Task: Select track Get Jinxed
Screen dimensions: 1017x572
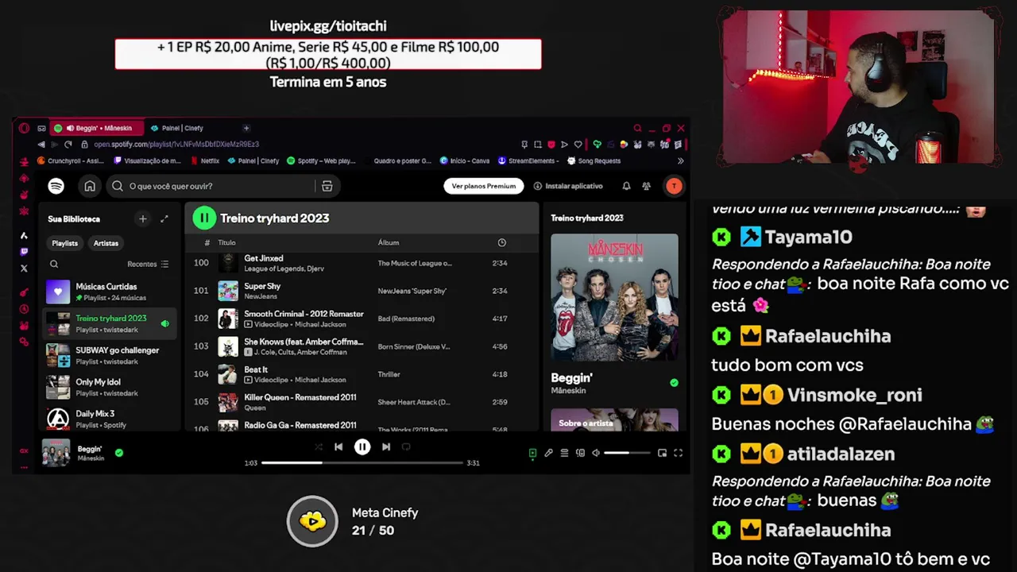Action: coord(362,263)
